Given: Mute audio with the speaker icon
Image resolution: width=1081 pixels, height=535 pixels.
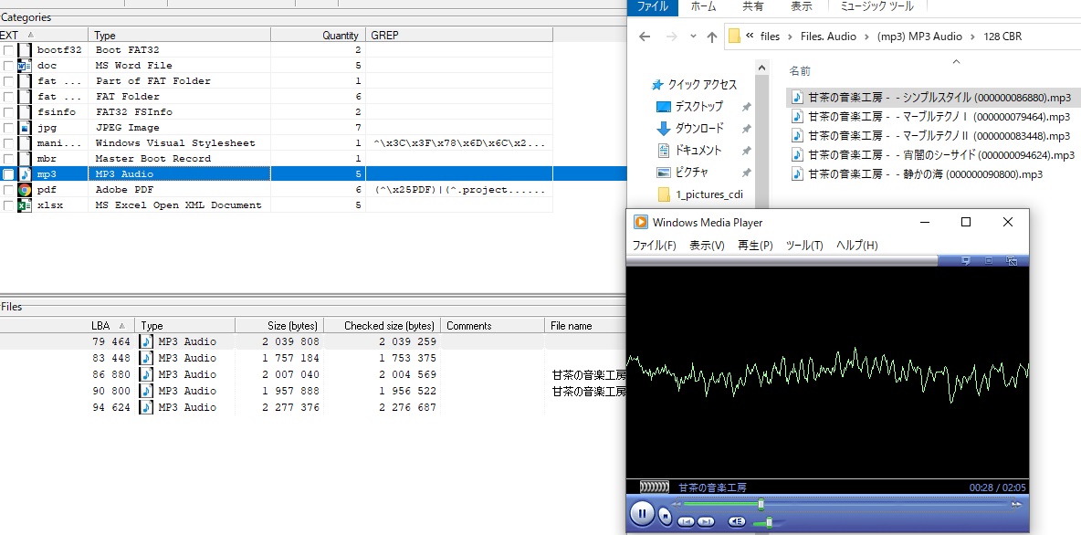Looking at the screenshot, I should tap(737, 521).
